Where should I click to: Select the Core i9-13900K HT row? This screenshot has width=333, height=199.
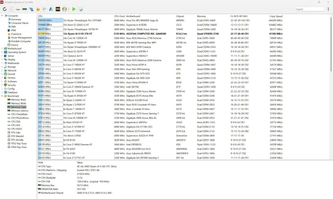tap(160, 38)
